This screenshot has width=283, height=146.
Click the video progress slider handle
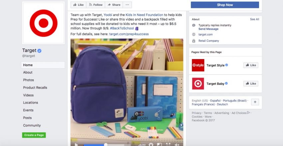[106, 145]
